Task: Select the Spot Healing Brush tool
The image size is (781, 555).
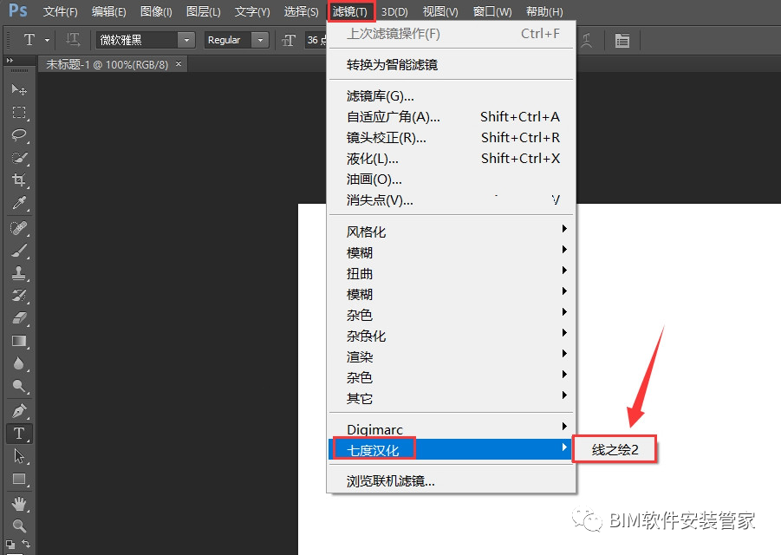Action: pyautogui.click(x=19, y=228)
